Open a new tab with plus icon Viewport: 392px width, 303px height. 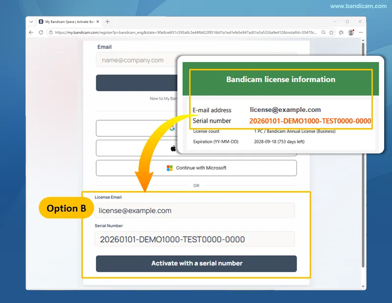[107, 22]
